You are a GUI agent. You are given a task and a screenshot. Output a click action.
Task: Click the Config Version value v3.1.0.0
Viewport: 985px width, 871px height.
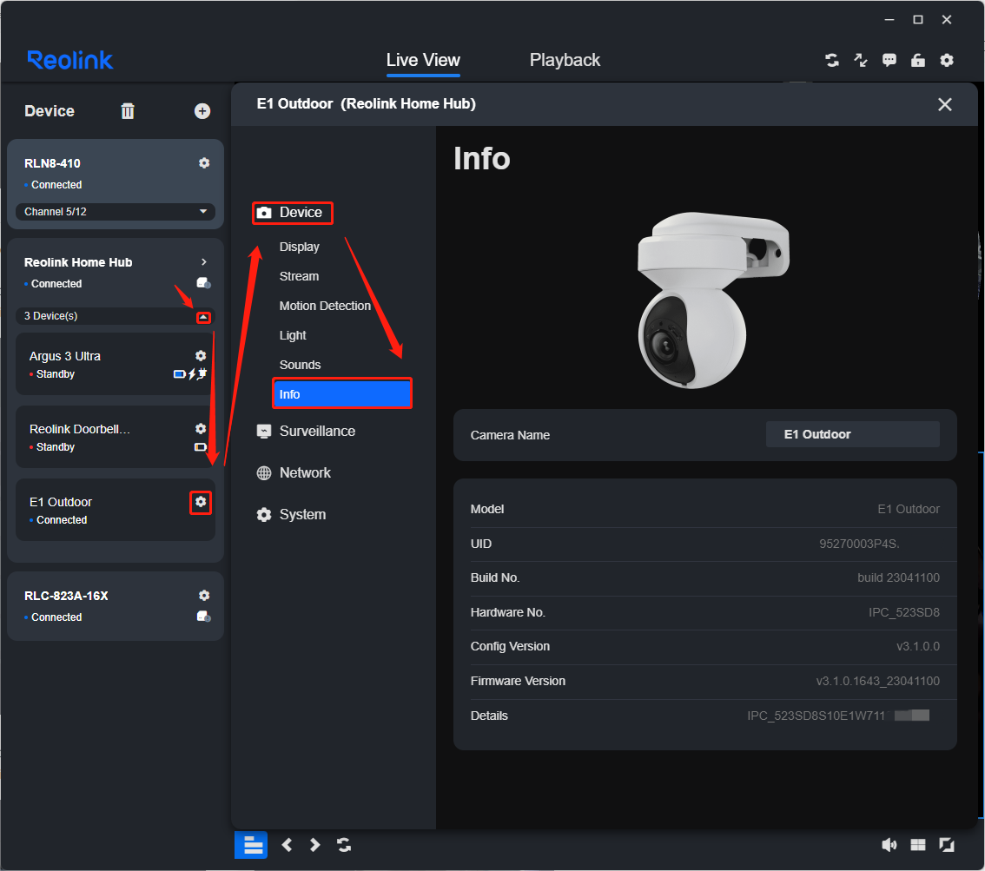tap(918, 647)
